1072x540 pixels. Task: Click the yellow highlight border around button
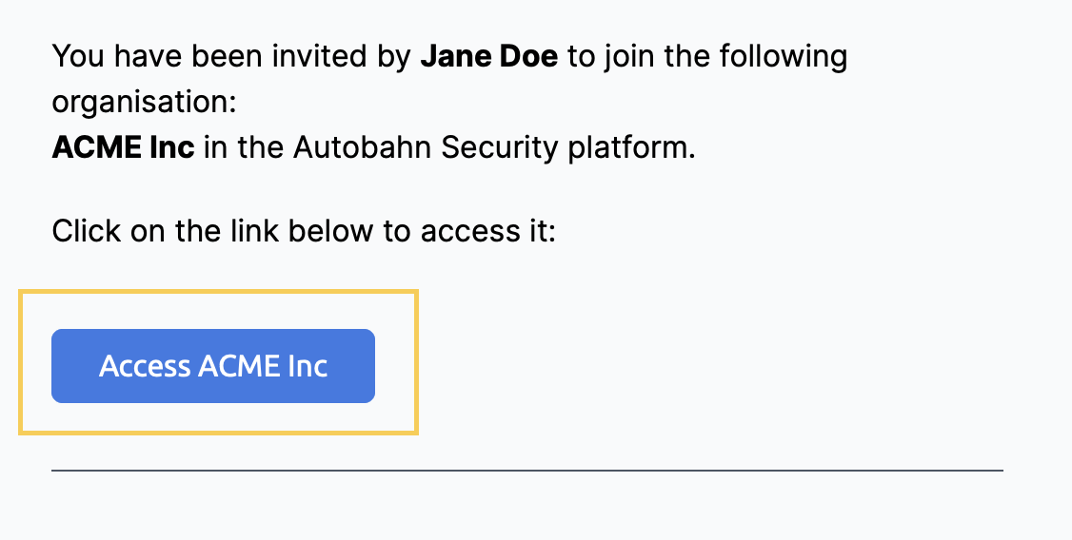(218, 292)
